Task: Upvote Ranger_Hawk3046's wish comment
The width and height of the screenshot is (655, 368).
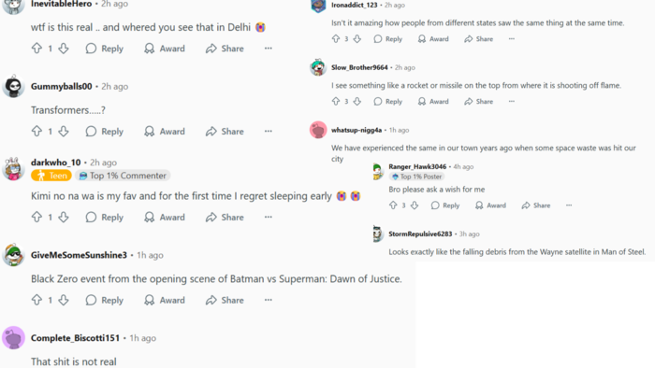Action: pos(393,205)
